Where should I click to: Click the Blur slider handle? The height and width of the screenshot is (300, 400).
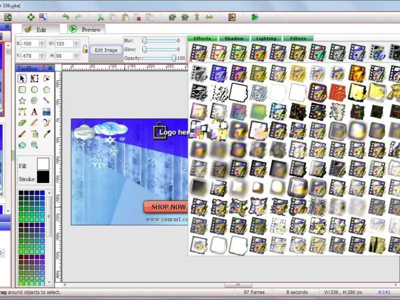[x=144, y=40]
